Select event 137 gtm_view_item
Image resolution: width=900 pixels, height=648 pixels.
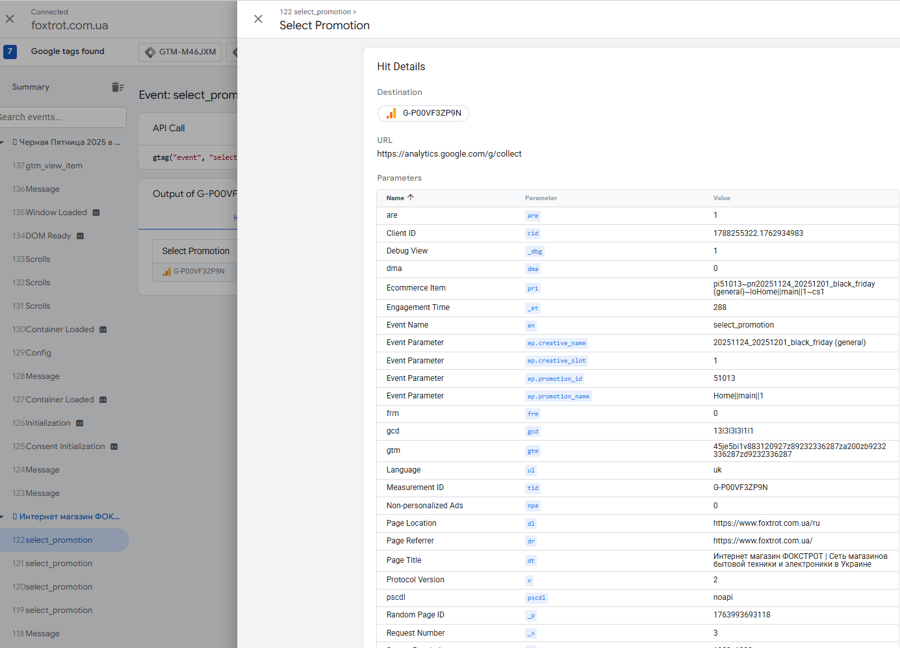[53, 166]
